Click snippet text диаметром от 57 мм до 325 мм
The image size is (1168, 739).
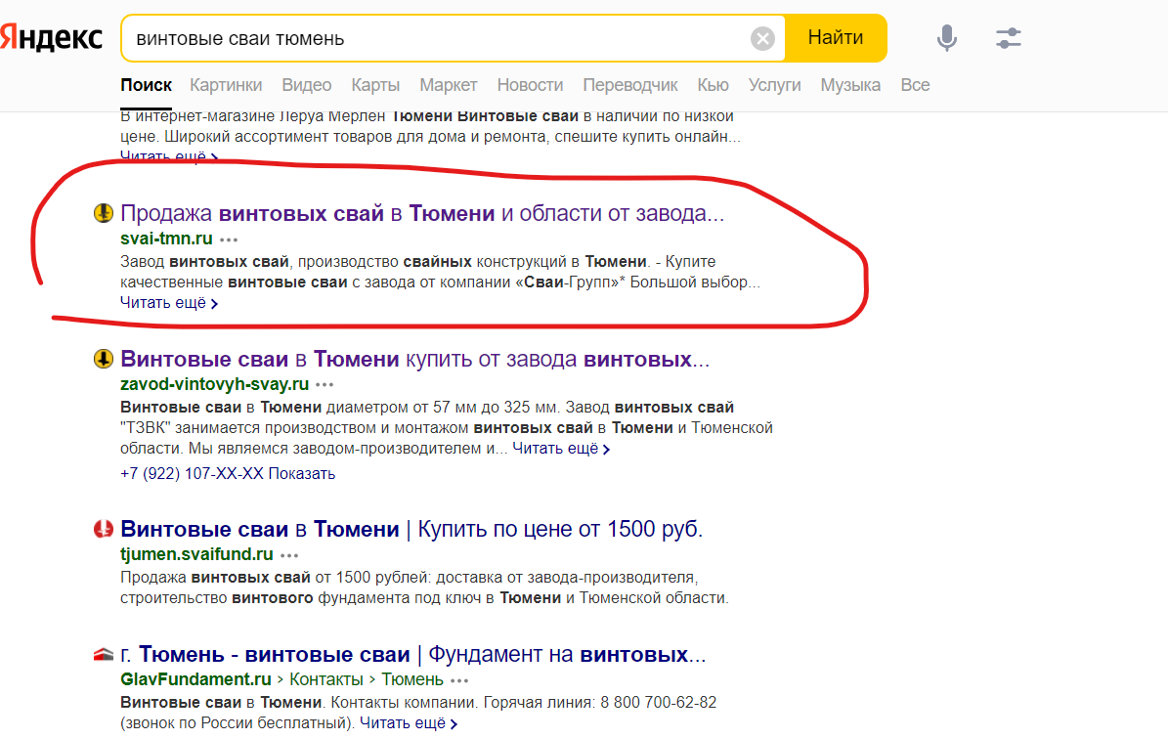pyautogui.click(x=443, y=408)
